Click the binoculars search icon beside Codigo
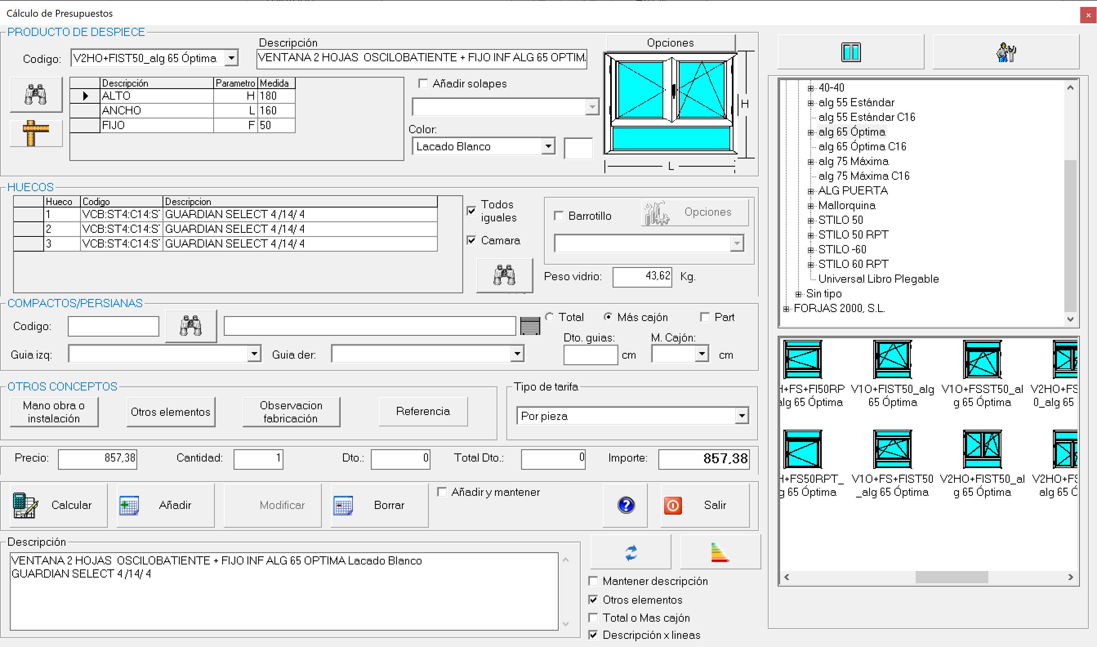The width and height of the screenshot is (1097, 647). tap(36, 94)
